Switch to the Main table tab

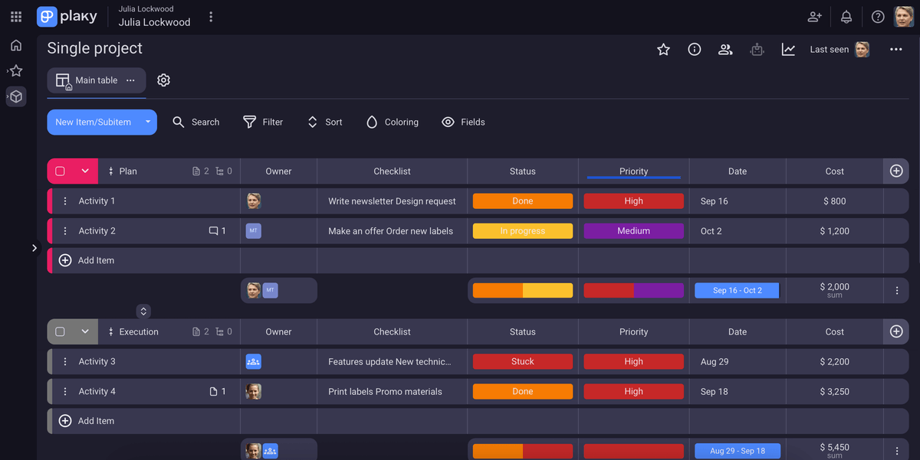pyautogui.click(x=95, y=80)
